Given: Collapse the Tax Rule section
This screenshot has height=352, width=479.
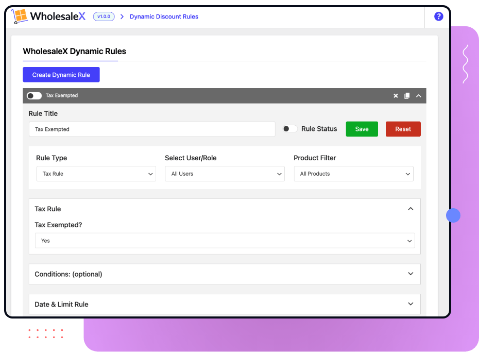Looking at the screenshot, I should coord(410,209).
